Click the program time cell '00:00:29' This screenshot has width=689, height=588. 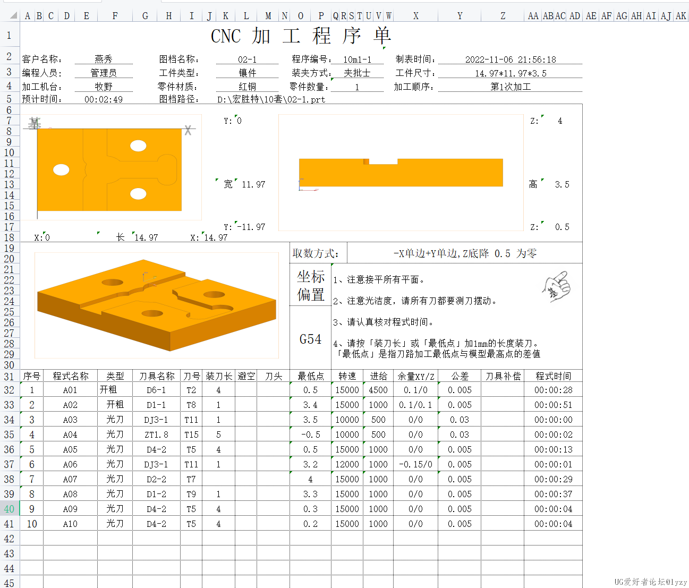tap(553, 479)
